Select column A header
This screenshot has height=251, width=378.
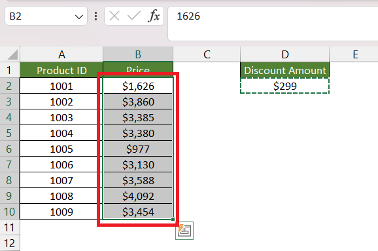pos(61,54)
